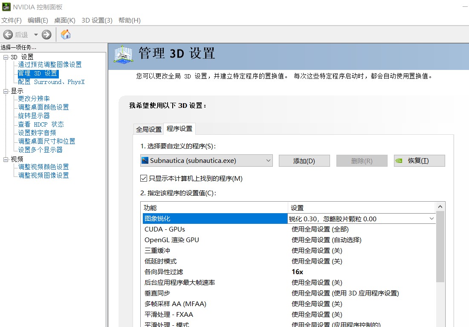Click 使用全局设置 (全部) value for CUDA
Screen dimensions: 469x327
[320, 229]
